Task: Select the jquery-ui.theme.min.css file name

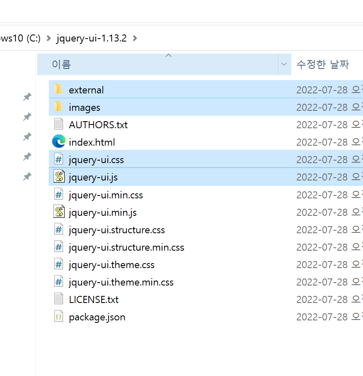Action: 121,282
